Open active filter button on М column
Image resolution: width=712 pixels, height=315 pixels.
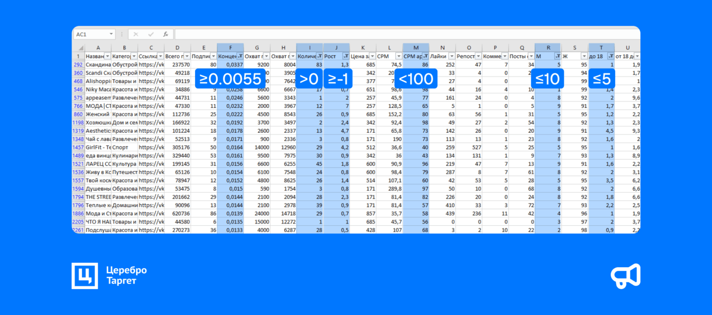point(557,56)
